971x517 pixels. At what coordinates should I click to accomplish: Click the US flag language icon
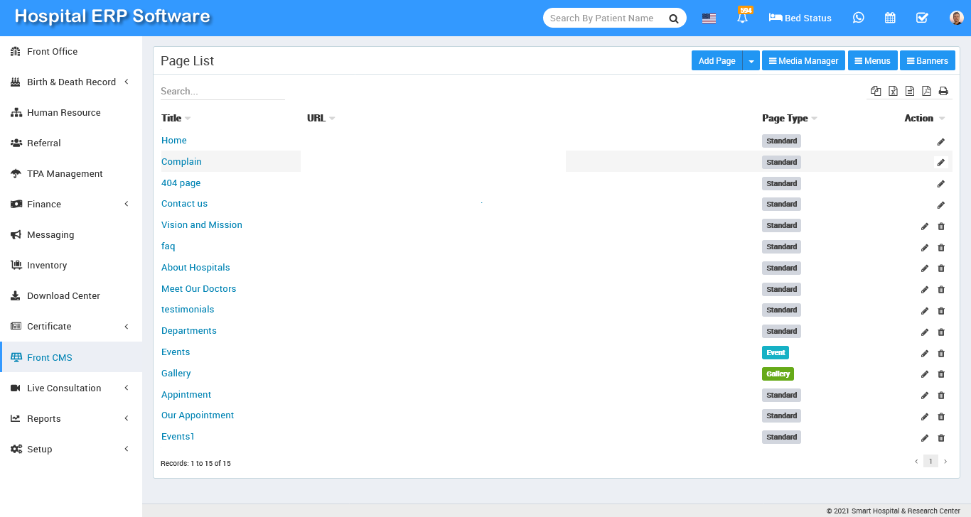click(709, 18)
